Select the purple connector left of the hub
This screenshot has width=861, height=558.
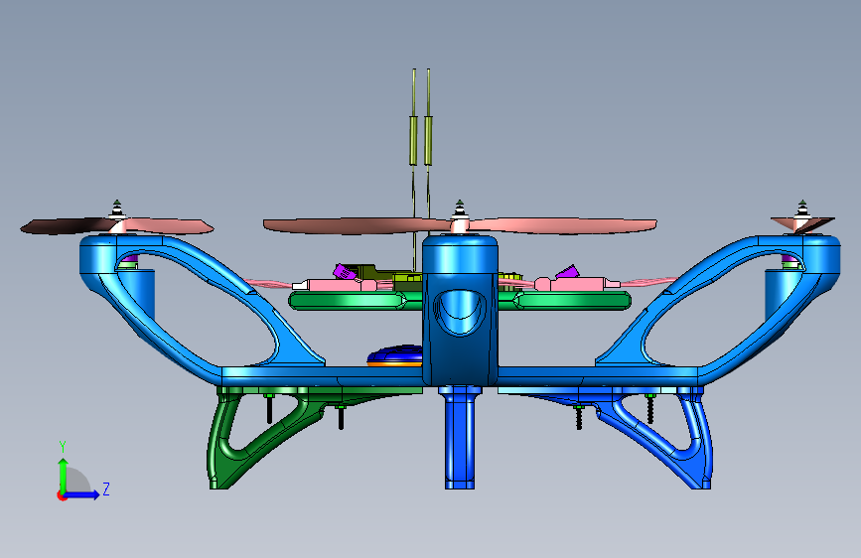[345, 271]
